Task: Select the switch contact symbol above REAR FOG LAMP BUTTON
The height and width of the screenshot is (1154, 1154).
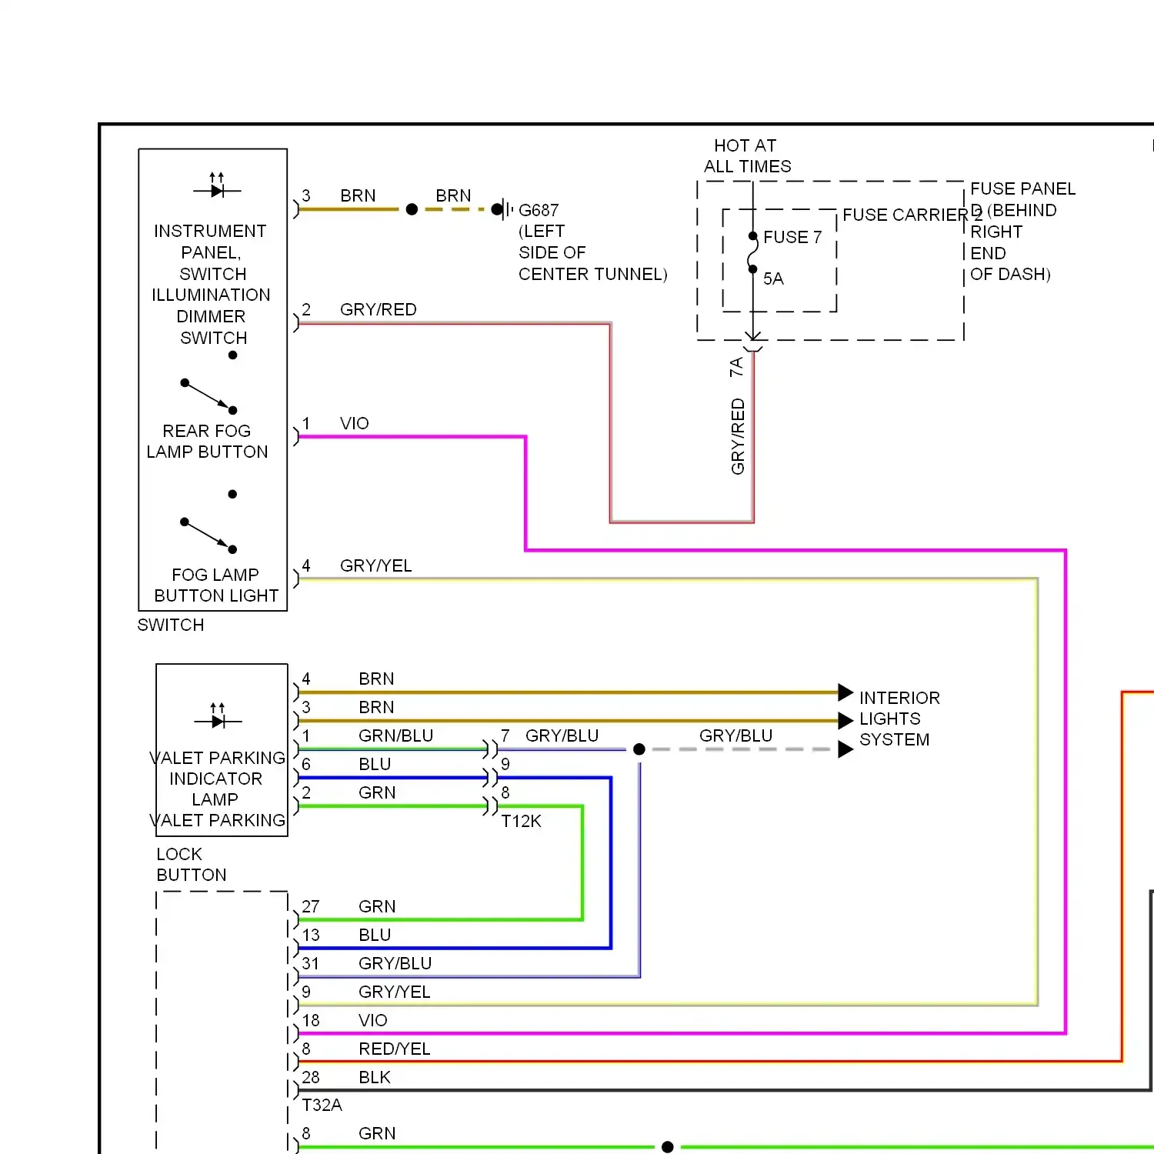Action: 208,382
